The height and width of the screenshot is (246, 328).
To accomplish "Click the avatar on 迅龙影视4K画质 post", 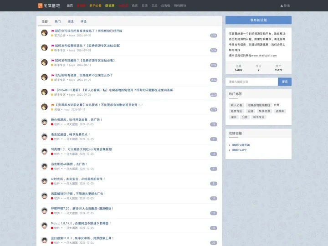I will coord(44,166).
